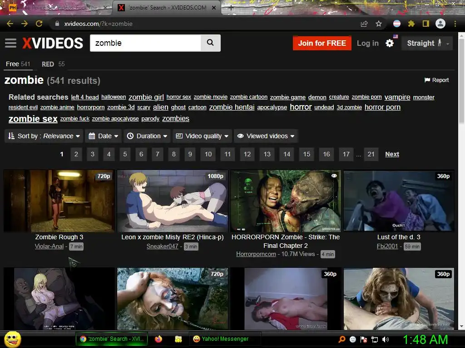Screen dimensions: 465x348
Task: Go to results page 17
Action: point(346,154)
